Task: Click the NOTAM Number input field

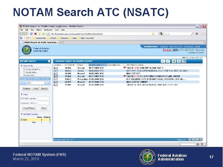Action: [44, 98]
